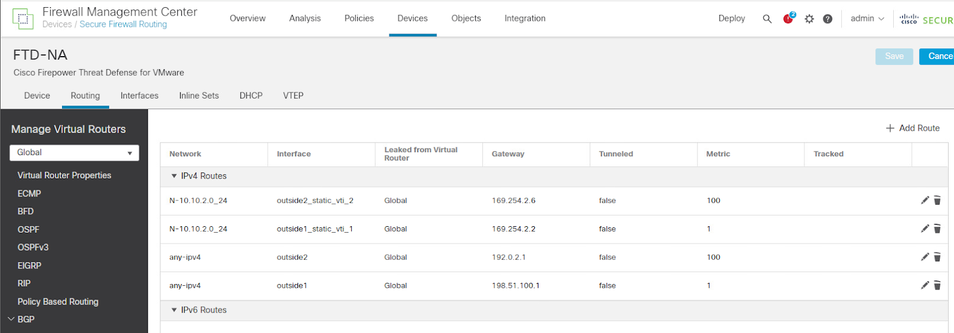
Task: Open the help question mark icon
Action: coord(828,19)
